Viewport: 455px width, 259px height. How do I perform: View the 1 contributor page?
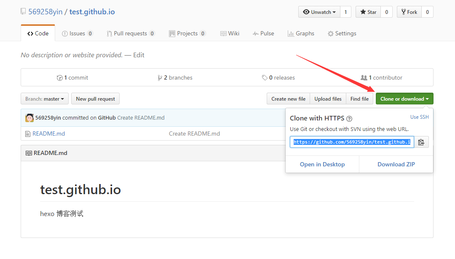(382, 78)
